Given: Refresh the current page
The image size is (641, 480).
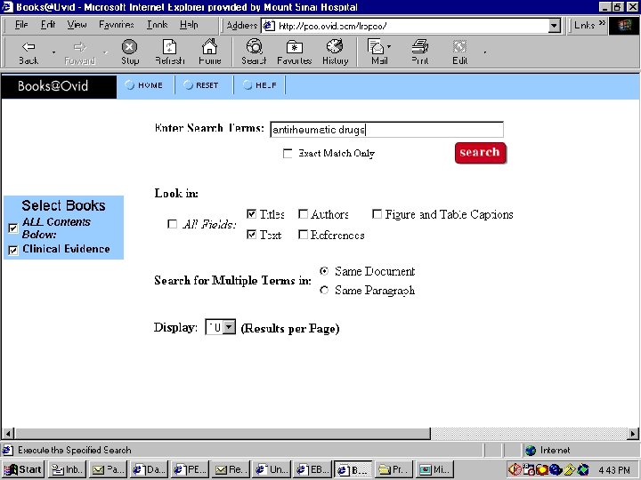Looking at the screenshot, I should click(x=170, y=52).
